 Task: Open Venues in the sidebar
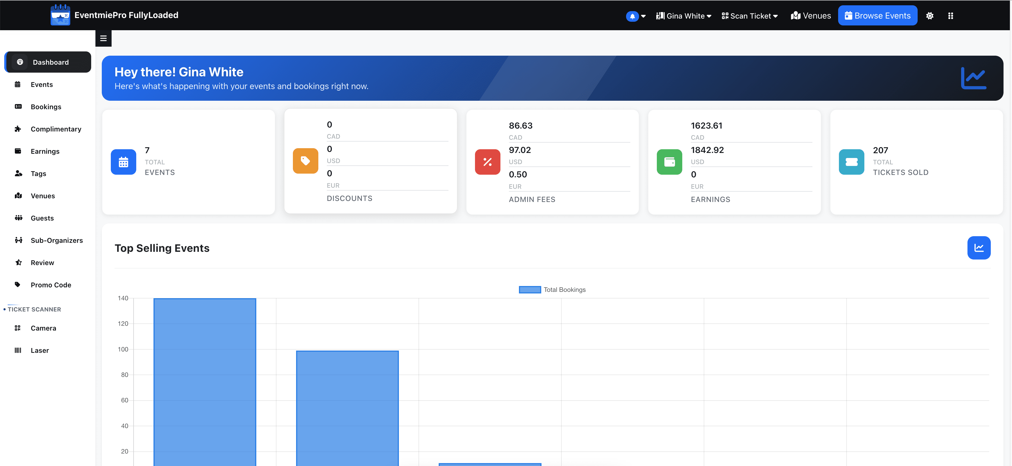click(48, 196)
